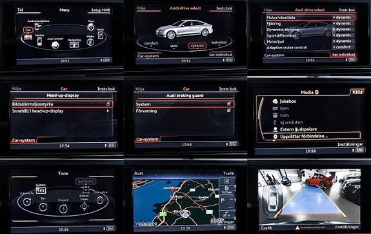Adjust the Subwoofer knob in Tone
Screen dimensions: 371x234
26,202
